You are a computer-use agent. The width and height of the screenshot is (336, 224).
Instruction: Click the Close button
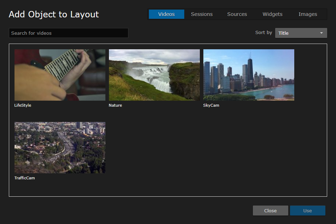pyautogui.click(x=270, y=210)
